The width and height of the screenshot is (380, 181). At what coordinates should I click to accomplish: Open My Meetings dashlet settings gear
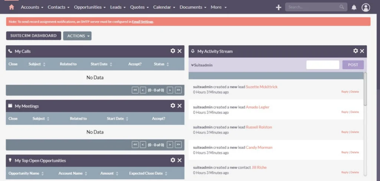point(173,106)
